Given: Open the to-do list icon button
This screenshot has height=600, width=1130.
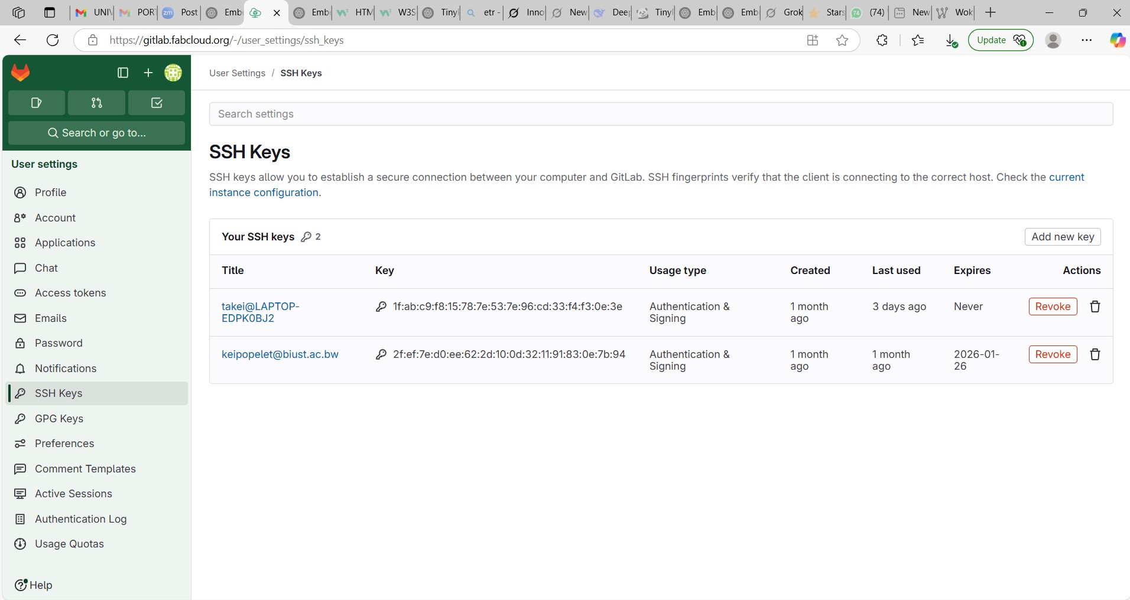Looking at the screenshot, I should 157,103.
